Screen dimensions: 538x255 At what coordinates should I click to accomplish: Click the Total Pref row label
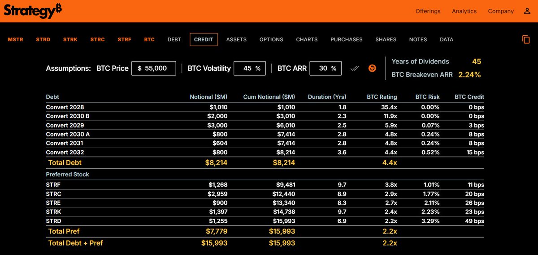tap(64, 231)
